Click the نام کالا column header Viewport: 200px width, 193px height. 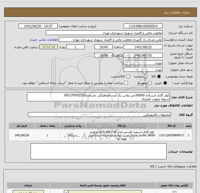click(122, 126)
